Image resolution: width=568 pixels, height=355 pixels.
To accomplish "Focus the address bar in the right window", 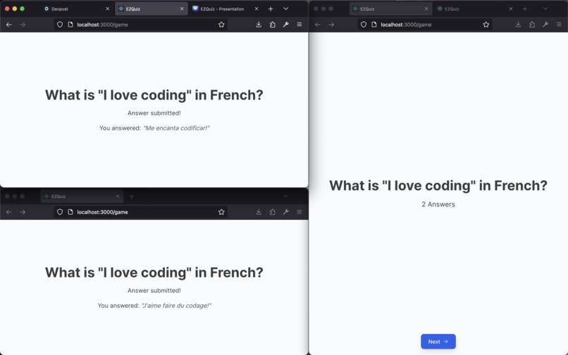I will [425, 25].
